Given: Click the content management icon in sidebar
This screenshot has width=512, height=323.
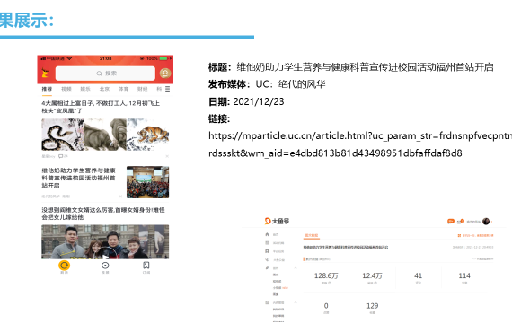Looking at the screenshot, I should click(x=267, y=302).
